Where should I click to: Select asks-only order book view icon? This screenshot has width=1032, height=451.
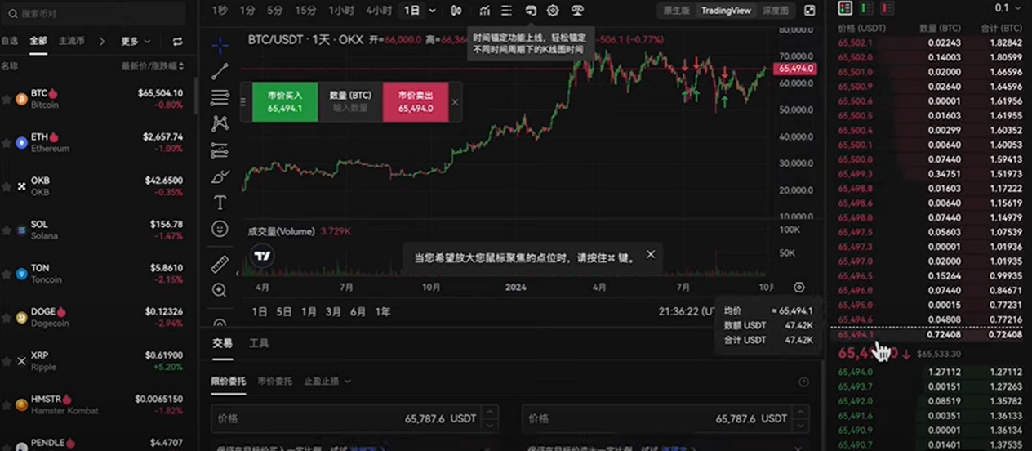click(x=887, y=8)
